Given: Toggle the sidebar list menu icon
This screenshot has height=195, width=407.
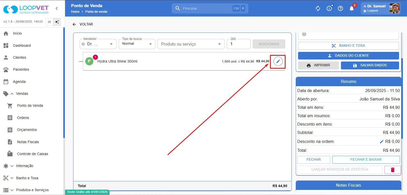Looking at the screenshot, I should coord(50,22).
